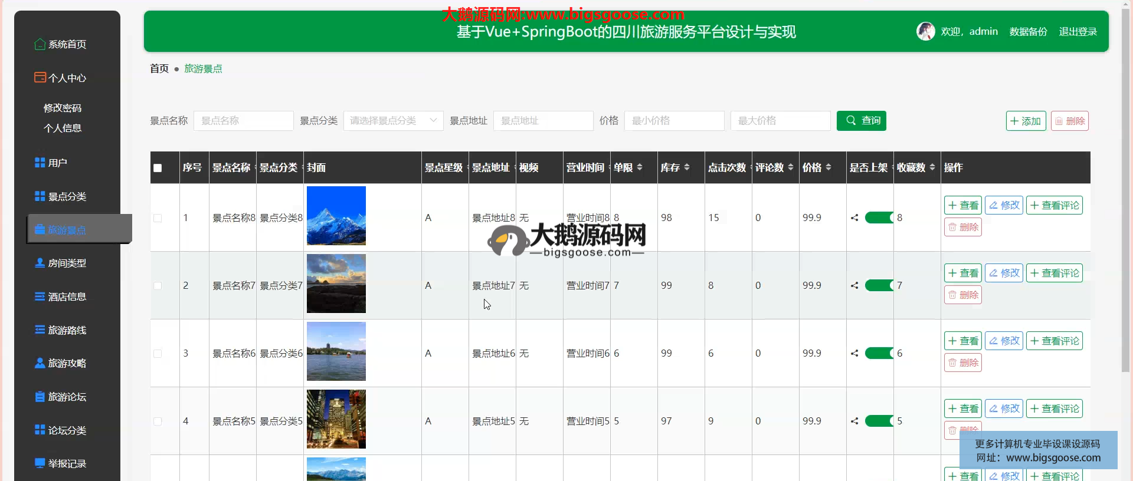
Task: Check the select-all checkbox in table header
Action: (158, 168)
